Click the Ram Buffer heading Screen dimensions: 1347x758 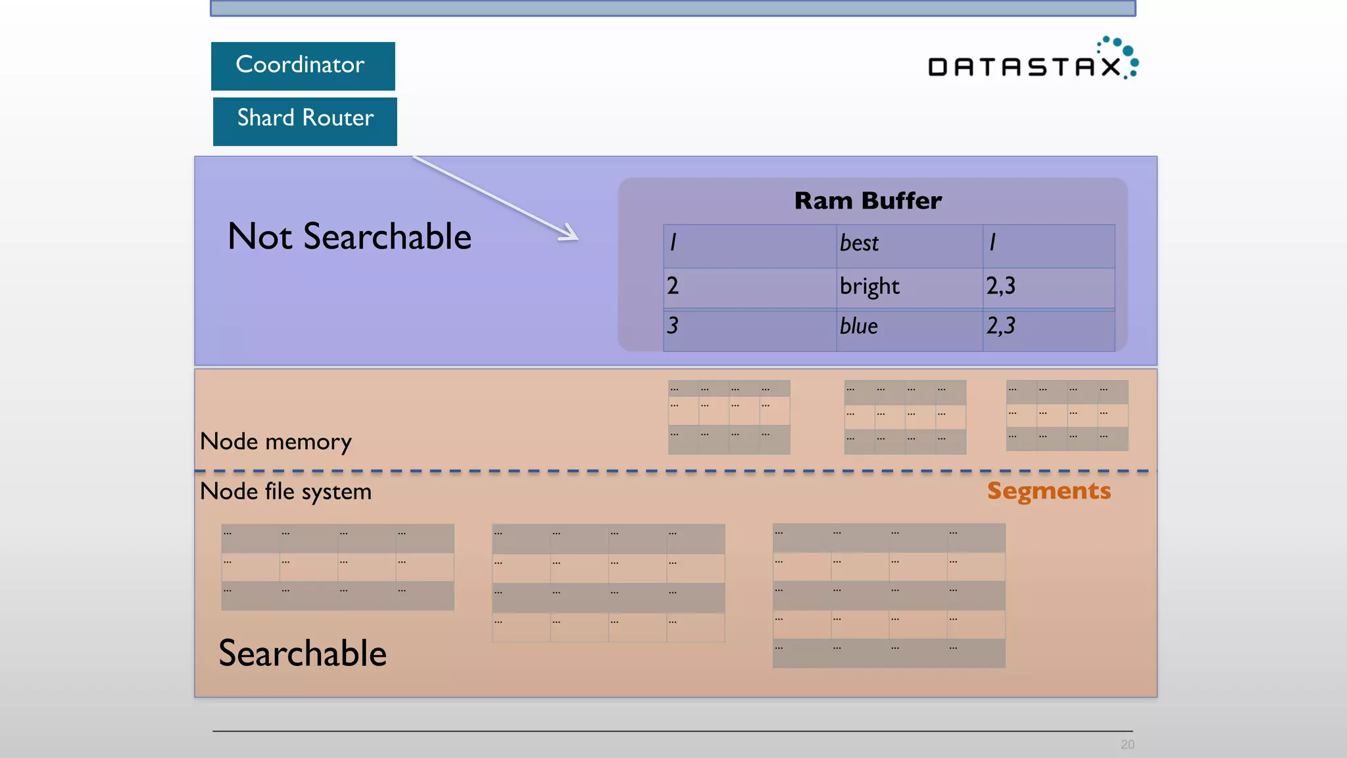[868, 201]
